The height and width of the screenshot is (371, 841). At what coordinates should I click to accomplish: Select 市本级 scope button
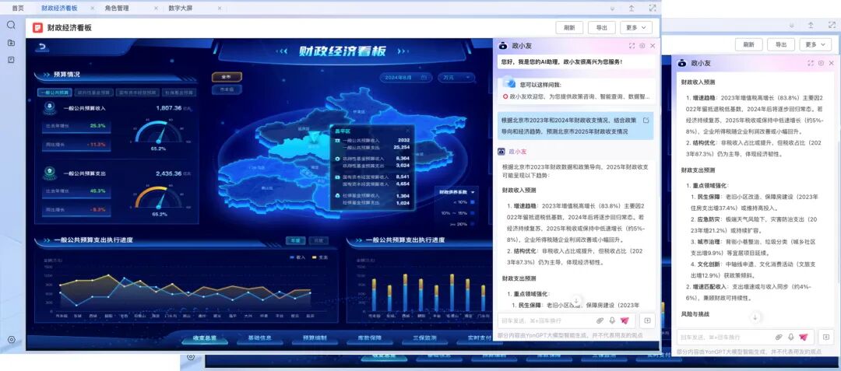(227, 89)
